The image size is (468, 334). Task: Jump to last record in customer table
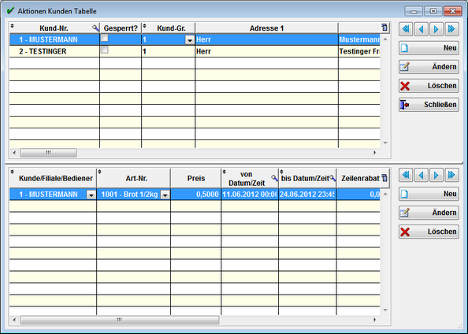pyautogui.click(x=451, y=29)
